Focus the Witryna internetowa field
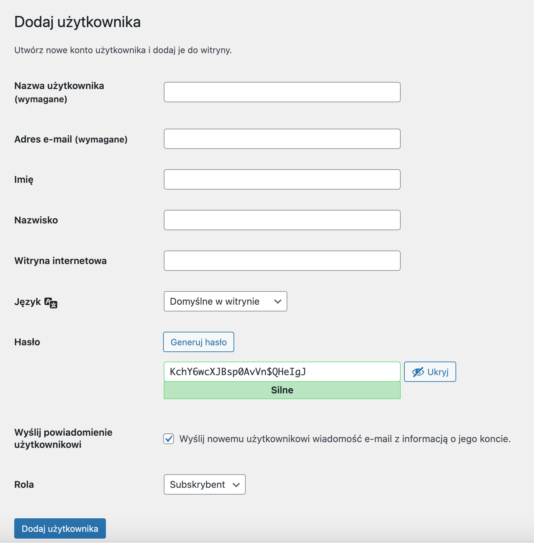This screenshot has width=534, height=543. click(282, 261)
